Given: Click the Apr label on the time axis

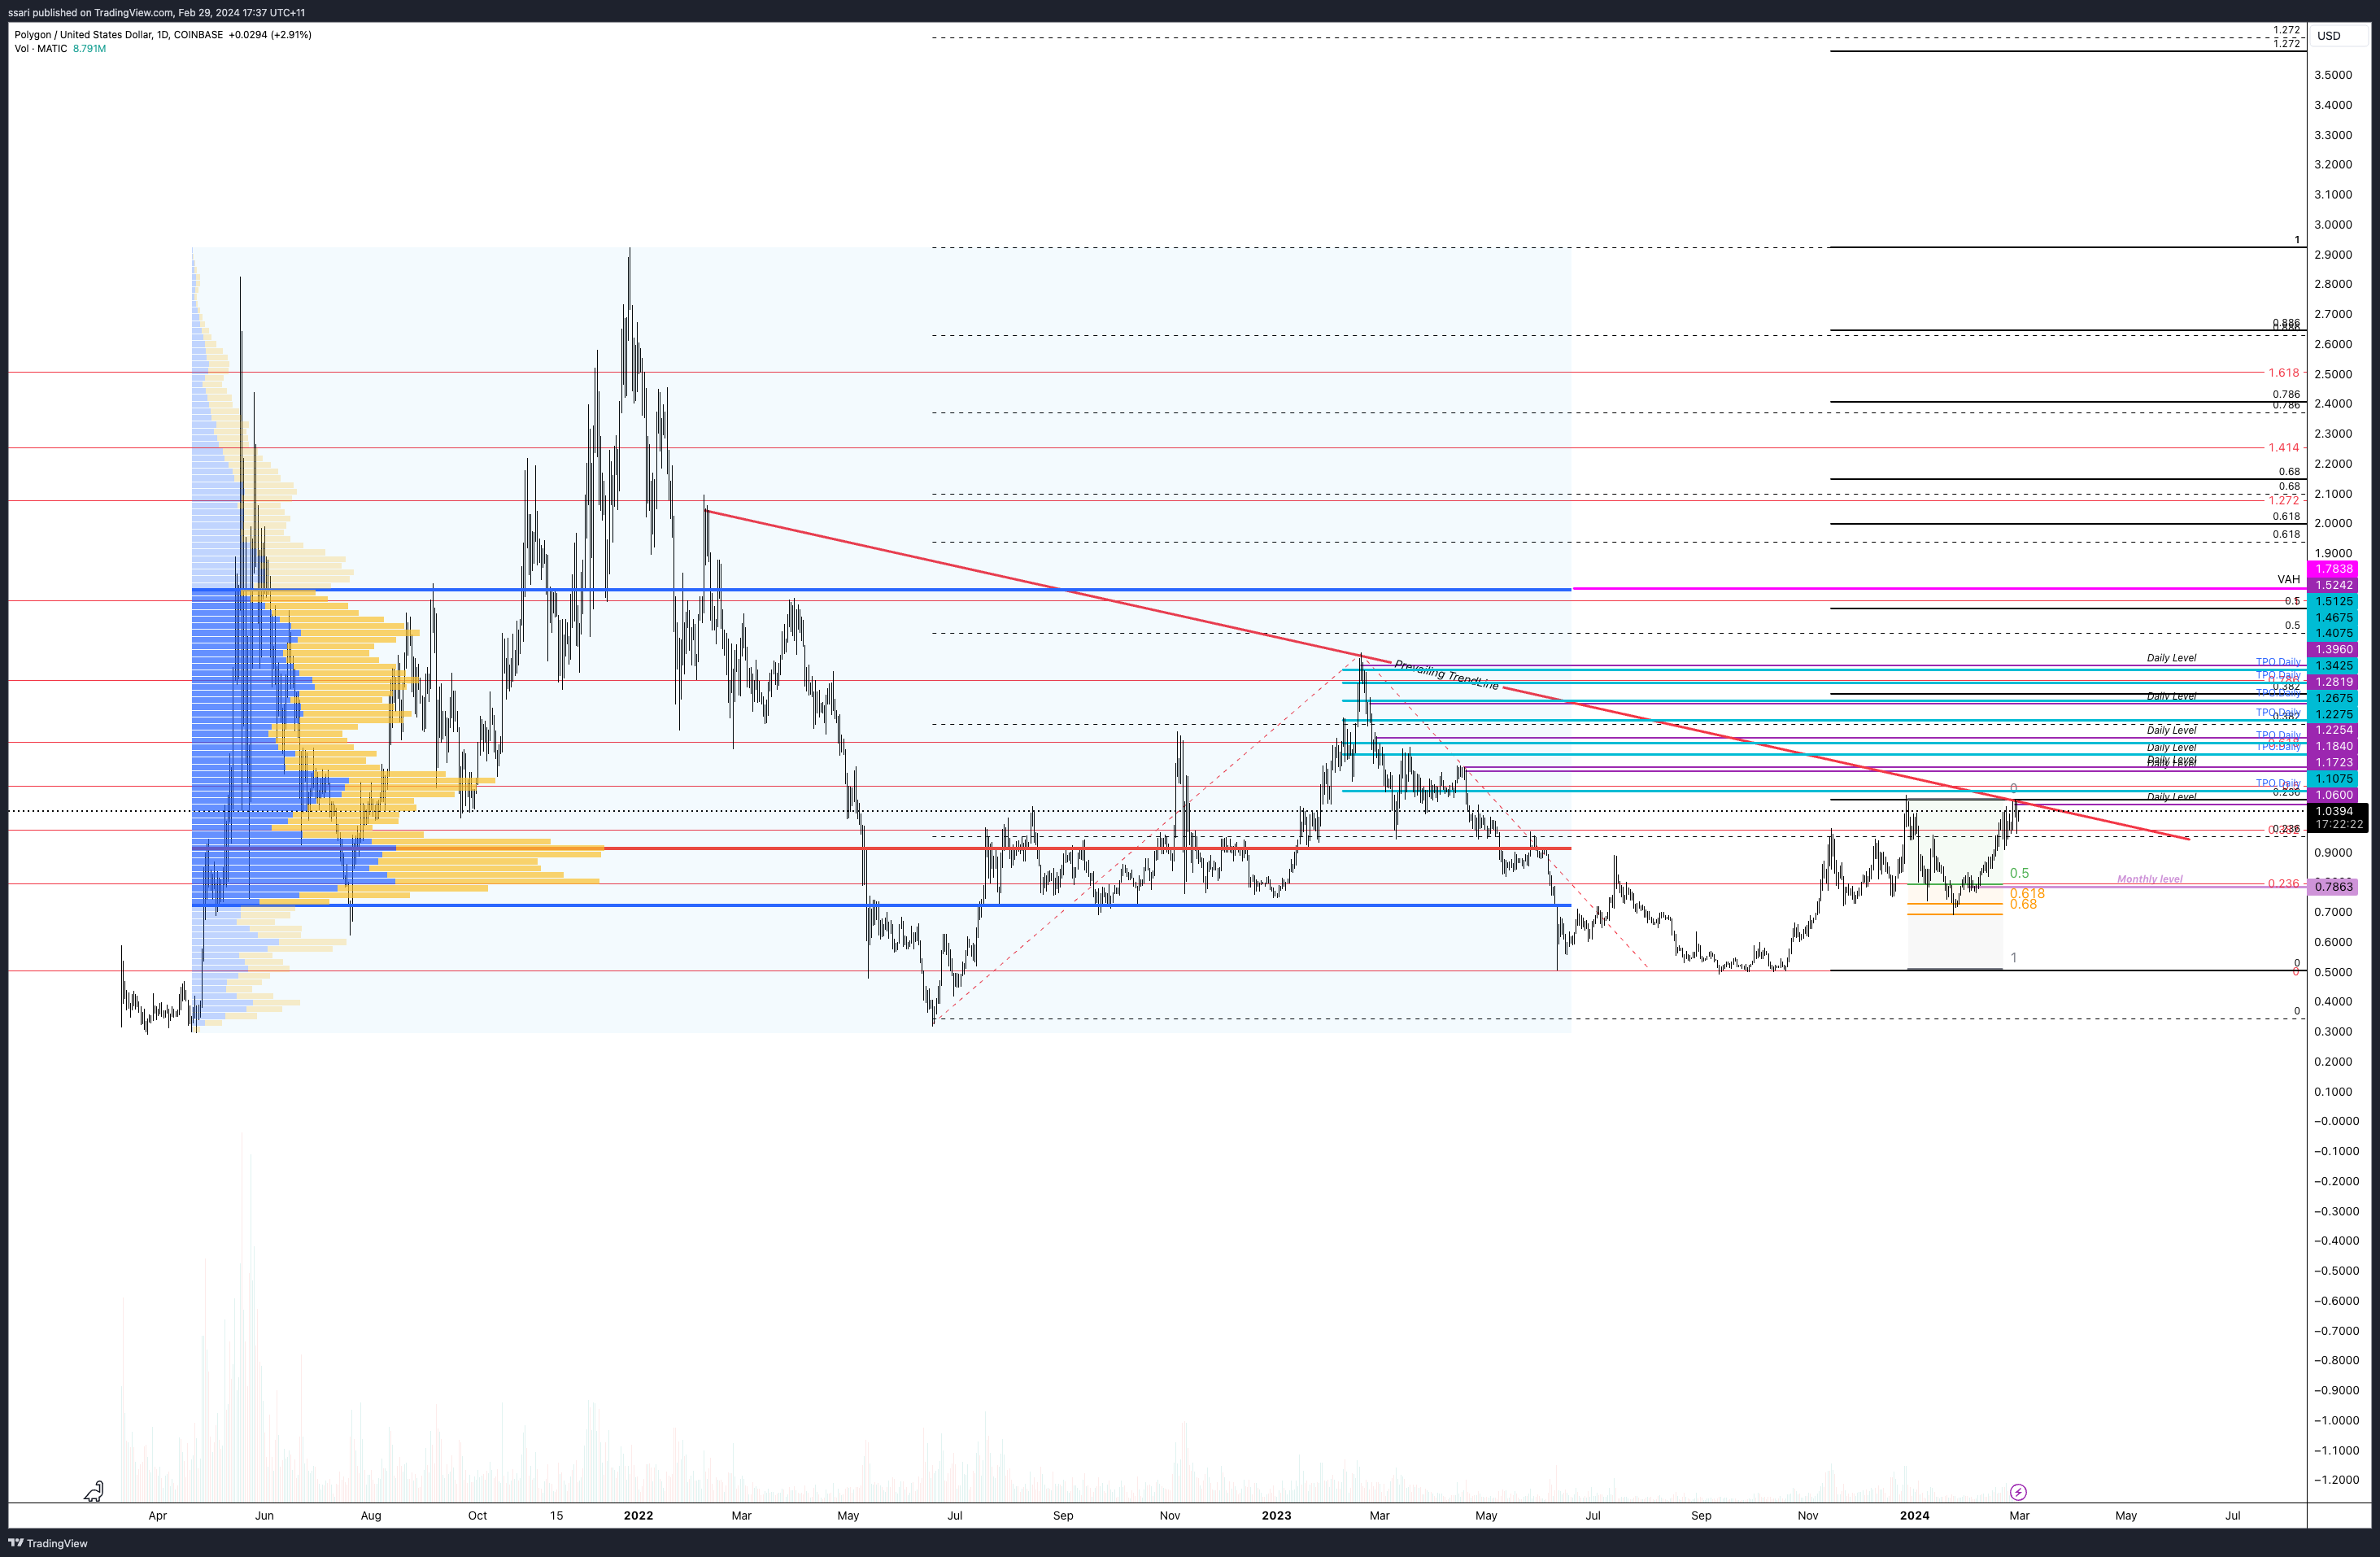Looking at the screenshot, I should [x=157, y=1515].
